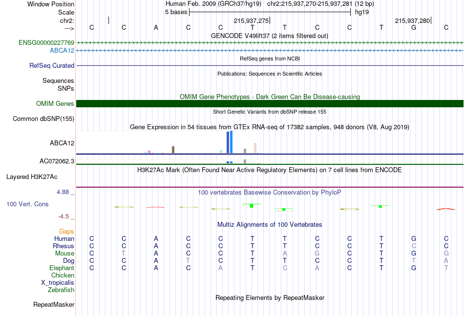Select the Zebrafish species row label
Viewport: 464px width, 316px height.
(x=61, y=290)
